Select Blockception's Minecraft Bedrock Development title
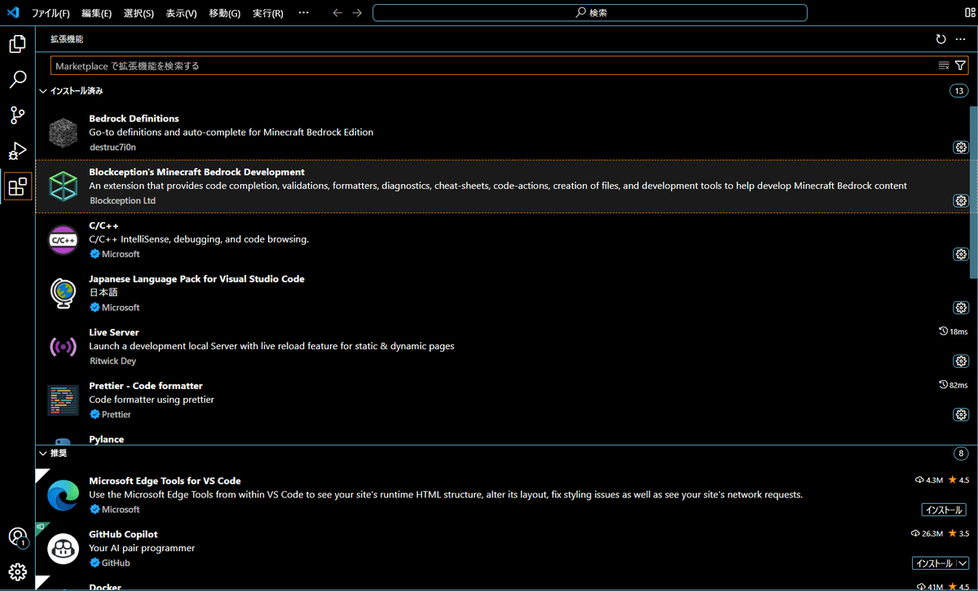978x591 pixels. click(196, 173)
